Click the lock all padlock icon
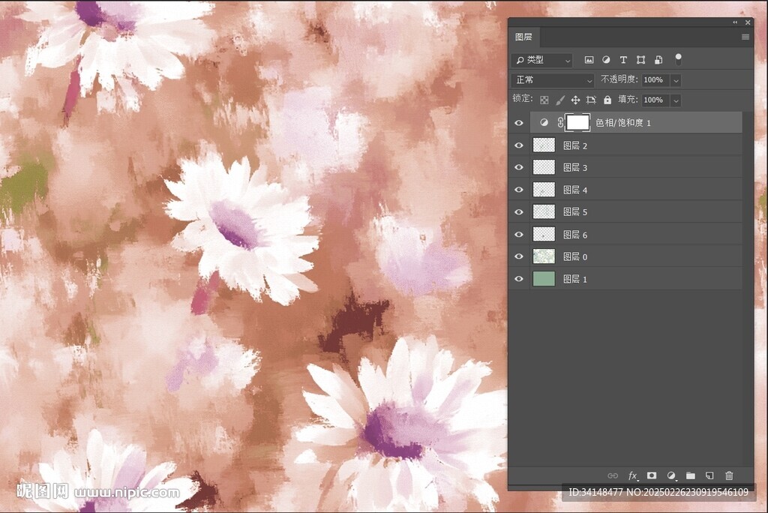This screenshot has height=513, width=768. pyautogui.click(x=607, y=100)
